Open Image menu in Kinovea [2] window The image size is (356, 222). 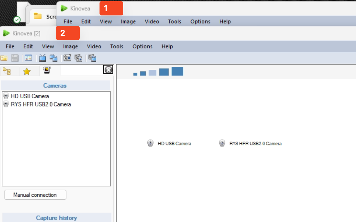coord(70,47)
